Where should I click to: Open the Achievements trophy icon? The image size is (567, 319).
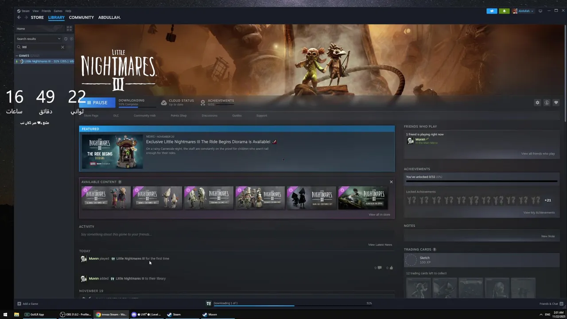coord(203,102)
